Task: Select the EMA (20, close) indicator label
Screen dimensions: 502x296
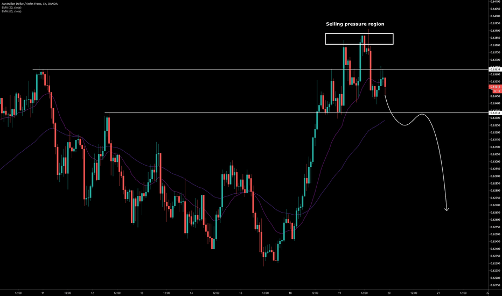Action: pyautogui.click(x=11, y=8)
